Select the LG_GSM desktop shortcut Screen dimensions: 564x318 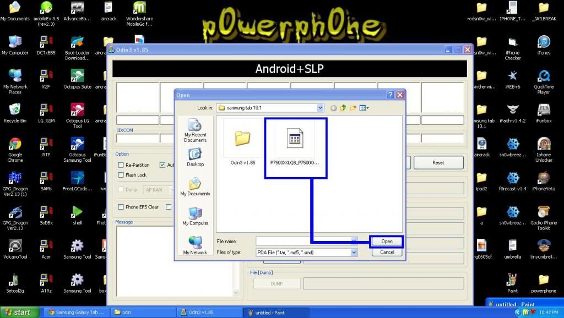click(46, 113)
